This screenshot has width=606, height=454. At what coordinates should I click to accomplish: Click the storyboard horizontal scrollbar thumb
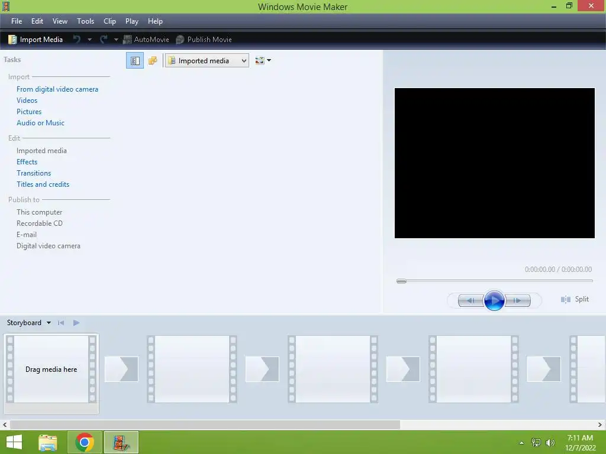205,424
